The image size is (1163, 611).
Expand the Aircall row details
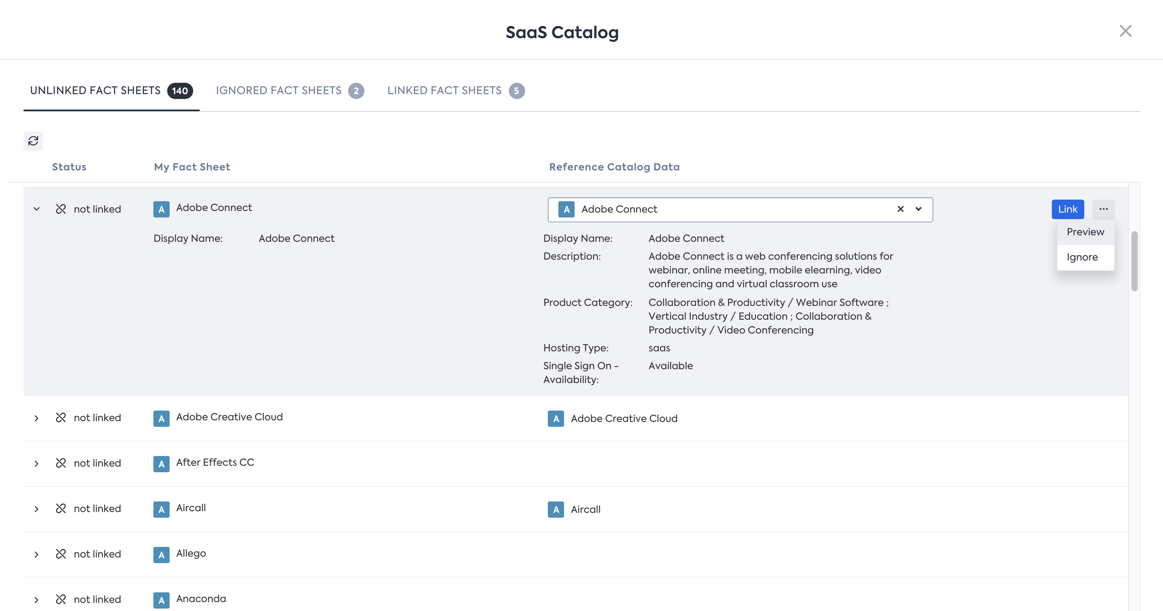point(37,509)
